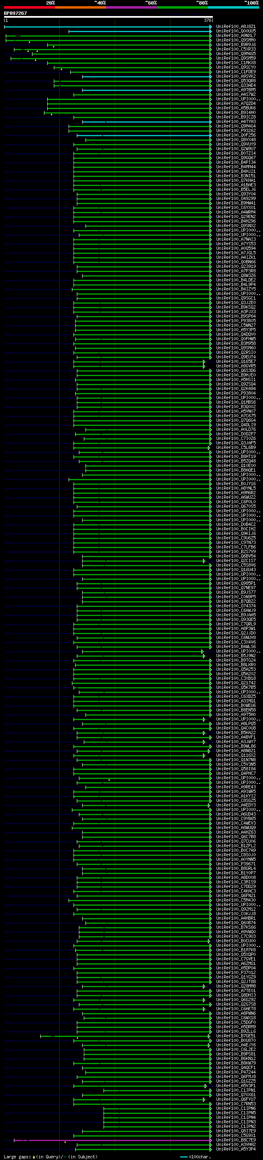Viewport: 263px width, 1160px height.
Task: Select hit label UniRef100_B9I4H0
Action: click(236, 113)
